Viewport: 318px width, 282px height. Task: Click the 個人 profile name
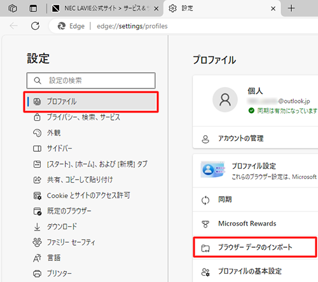coord(255,91)
